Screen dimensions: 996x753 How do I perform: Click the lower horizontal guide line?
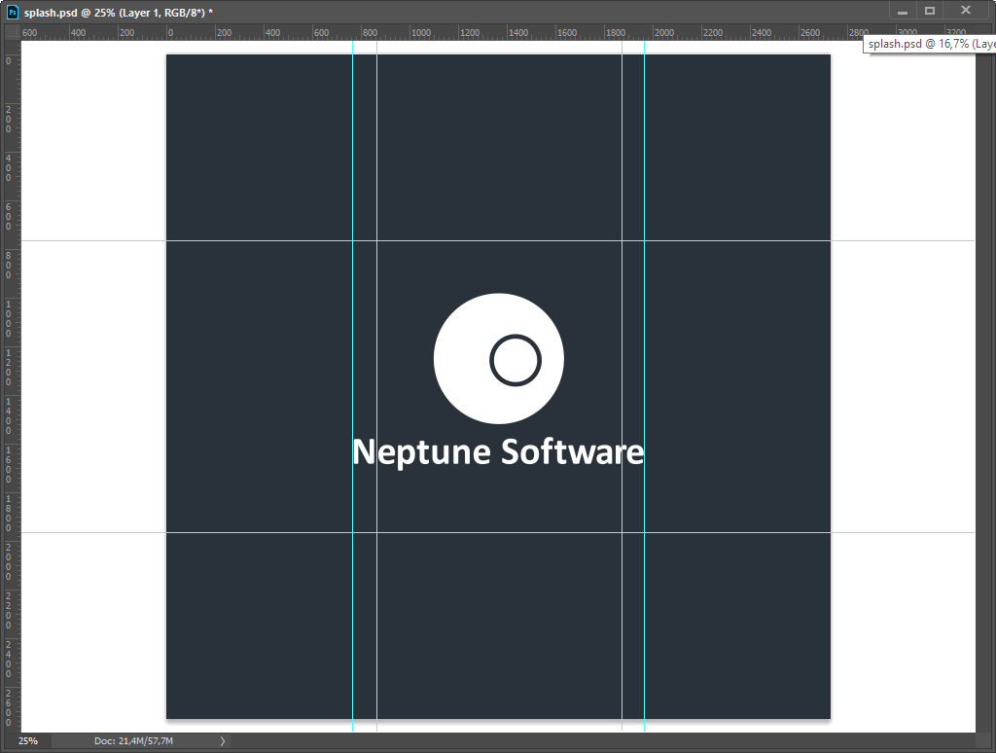[263, 532]
